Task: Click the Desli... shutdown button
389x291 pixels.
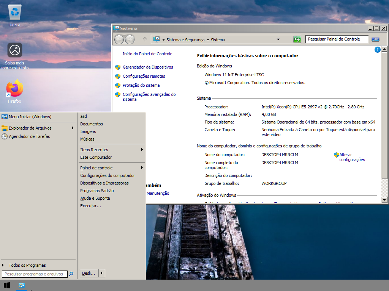Action: tap(89, 273)
